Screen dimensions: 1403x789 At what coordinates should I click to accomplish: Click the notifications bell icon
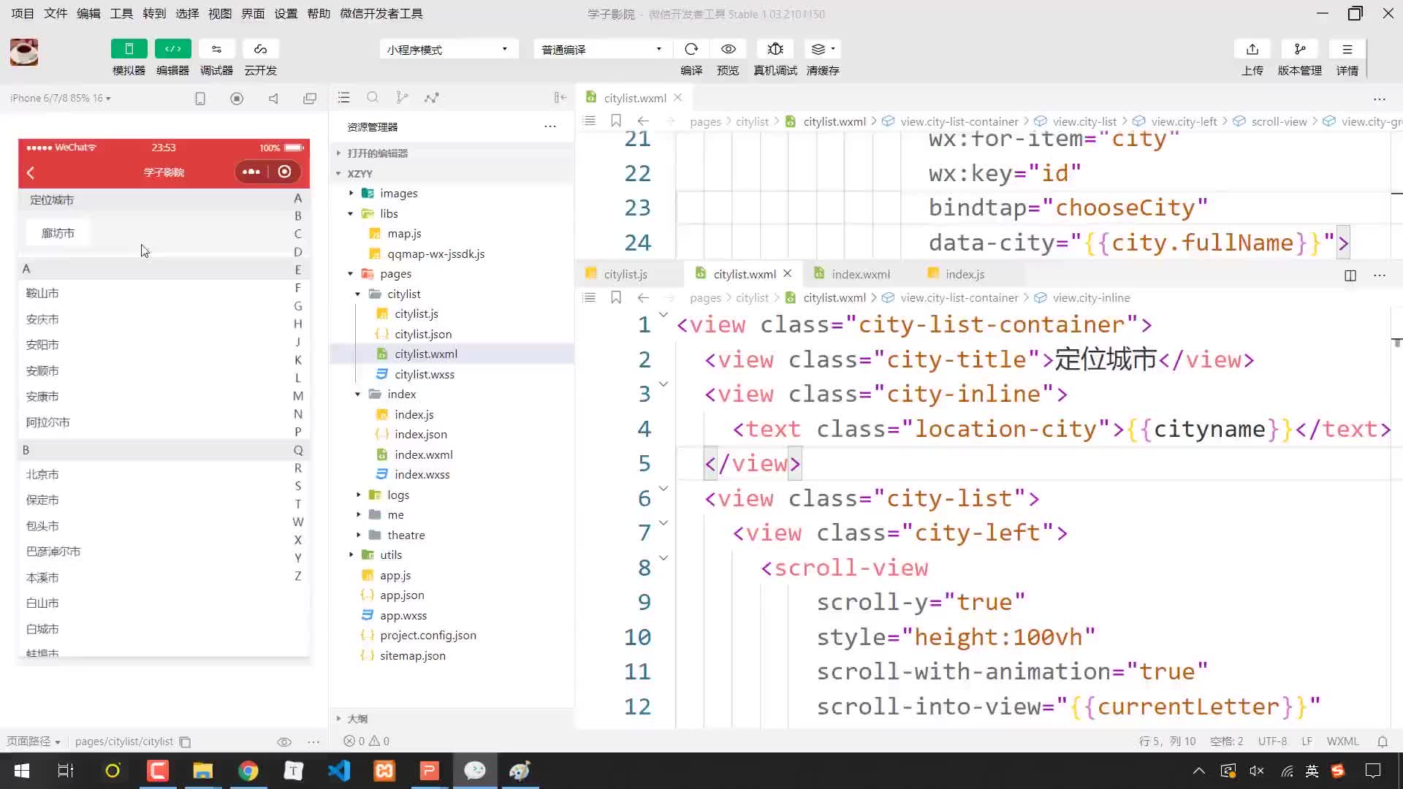(x=1383, y=741)
